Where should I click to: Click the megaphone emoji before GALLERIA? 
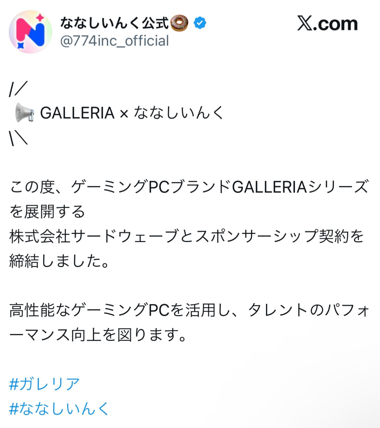(x=24, y=113)
